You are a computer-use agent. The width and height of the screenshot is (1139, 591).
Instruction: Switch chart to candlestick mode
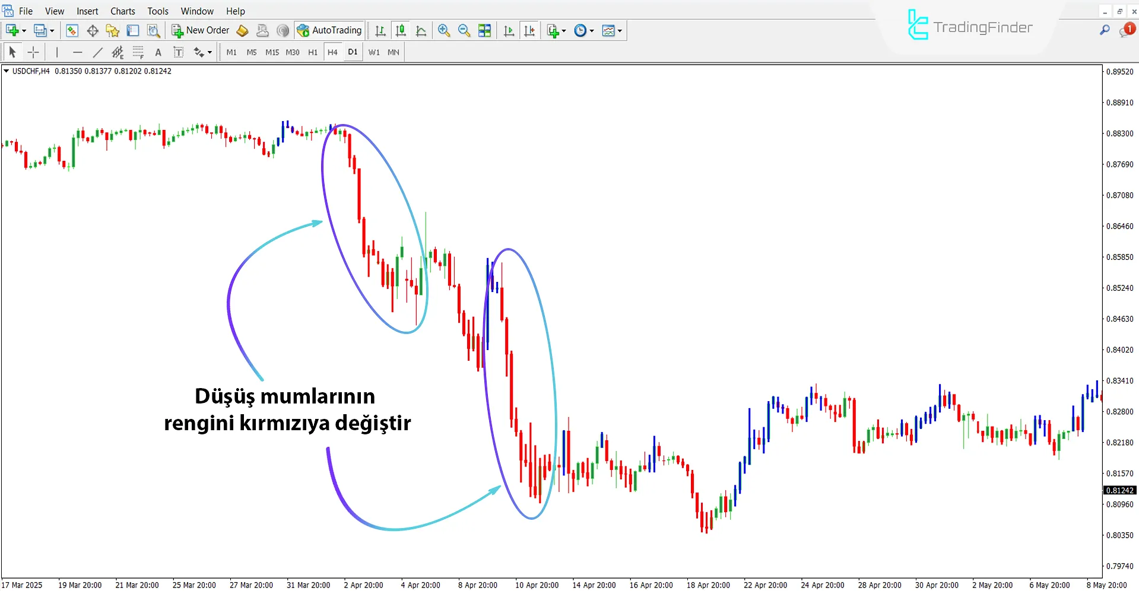pyautogui.click(x=401, y=30)
